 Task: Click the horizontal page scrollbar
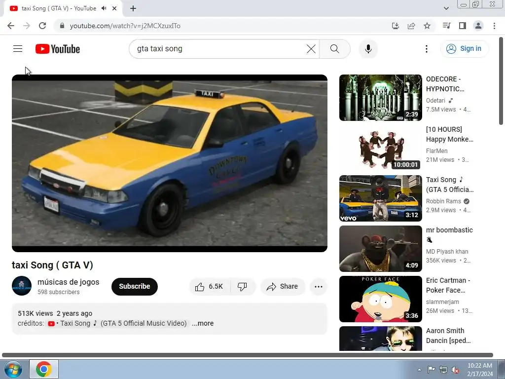248,355
